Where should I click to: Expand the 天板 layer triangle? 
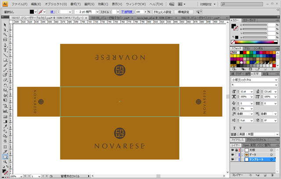point(242,150)
